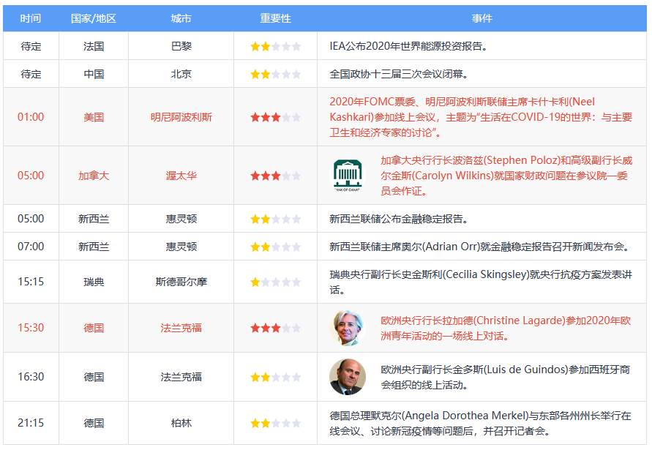Click the 15:30 time cell
652x450 pixels.
tap(31, 328)
